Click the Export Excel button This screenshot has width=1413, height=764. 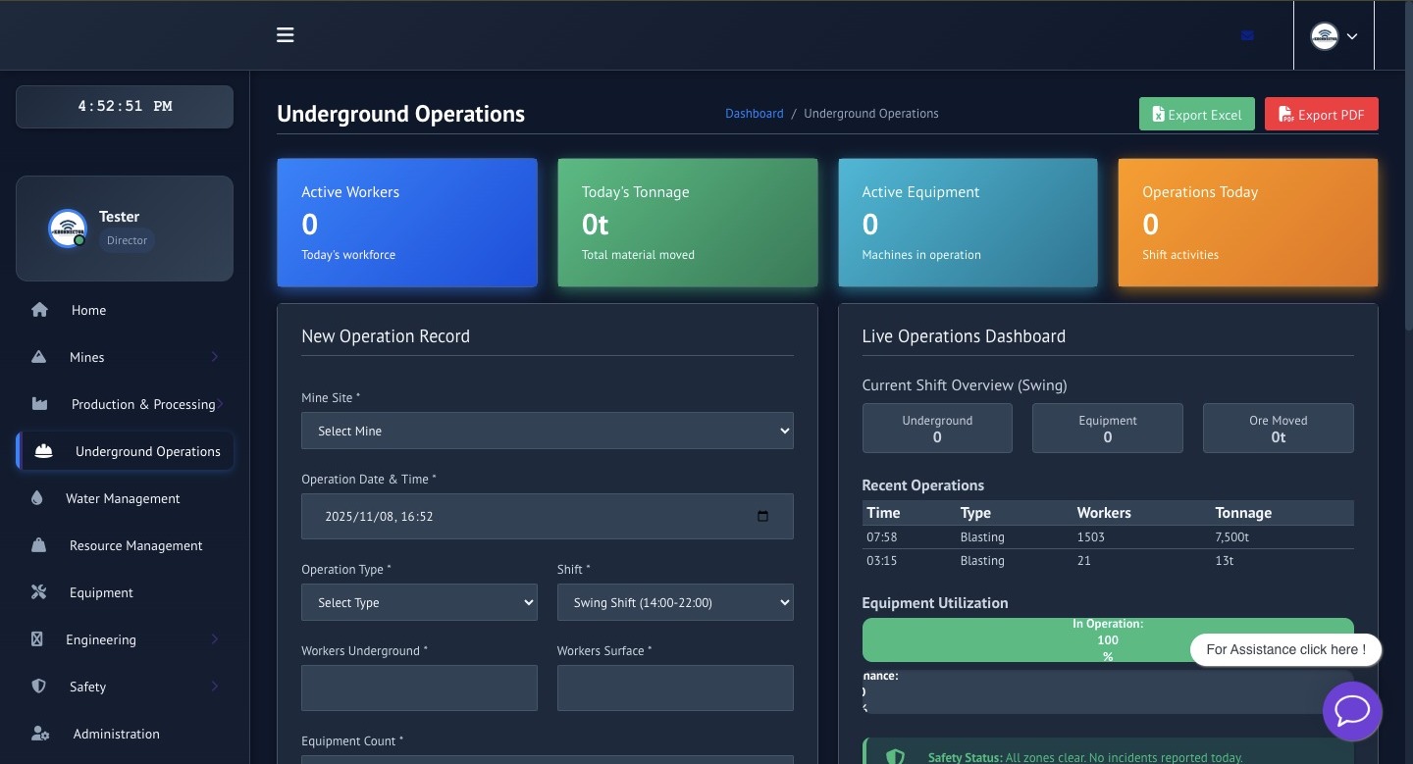coord(1196,115)
